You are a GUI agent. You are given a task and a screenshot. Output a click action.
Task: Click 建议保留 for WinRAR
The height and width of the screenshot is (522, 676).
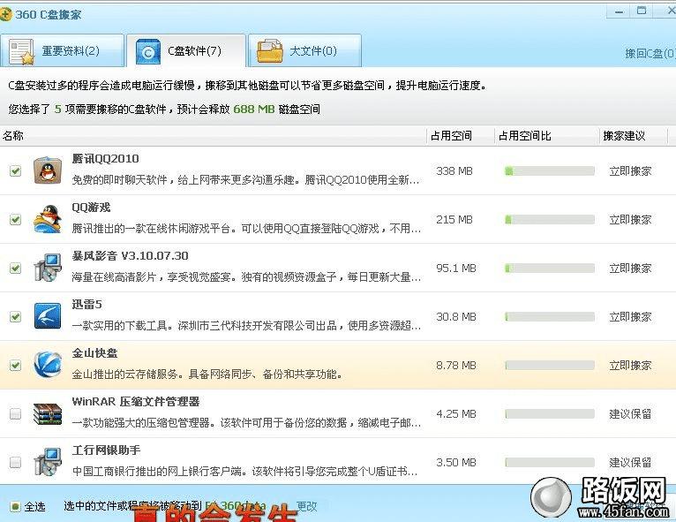[x=630, y=413]
